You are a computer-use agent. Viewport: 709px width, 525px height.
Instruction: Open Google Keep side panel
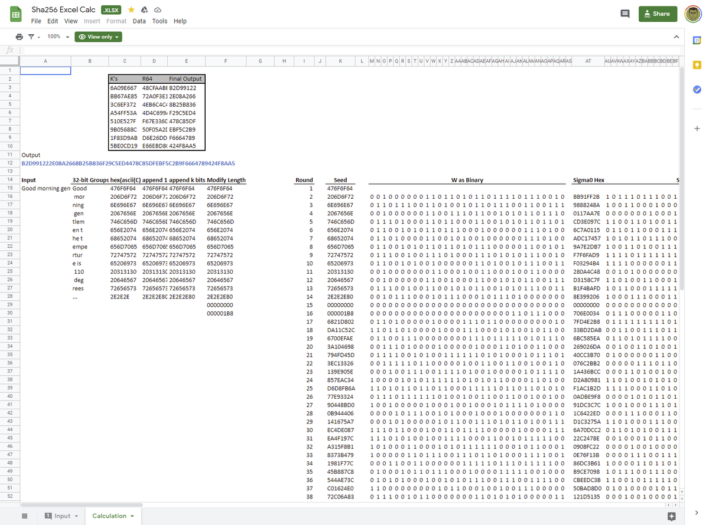click(x=697, y=65)
